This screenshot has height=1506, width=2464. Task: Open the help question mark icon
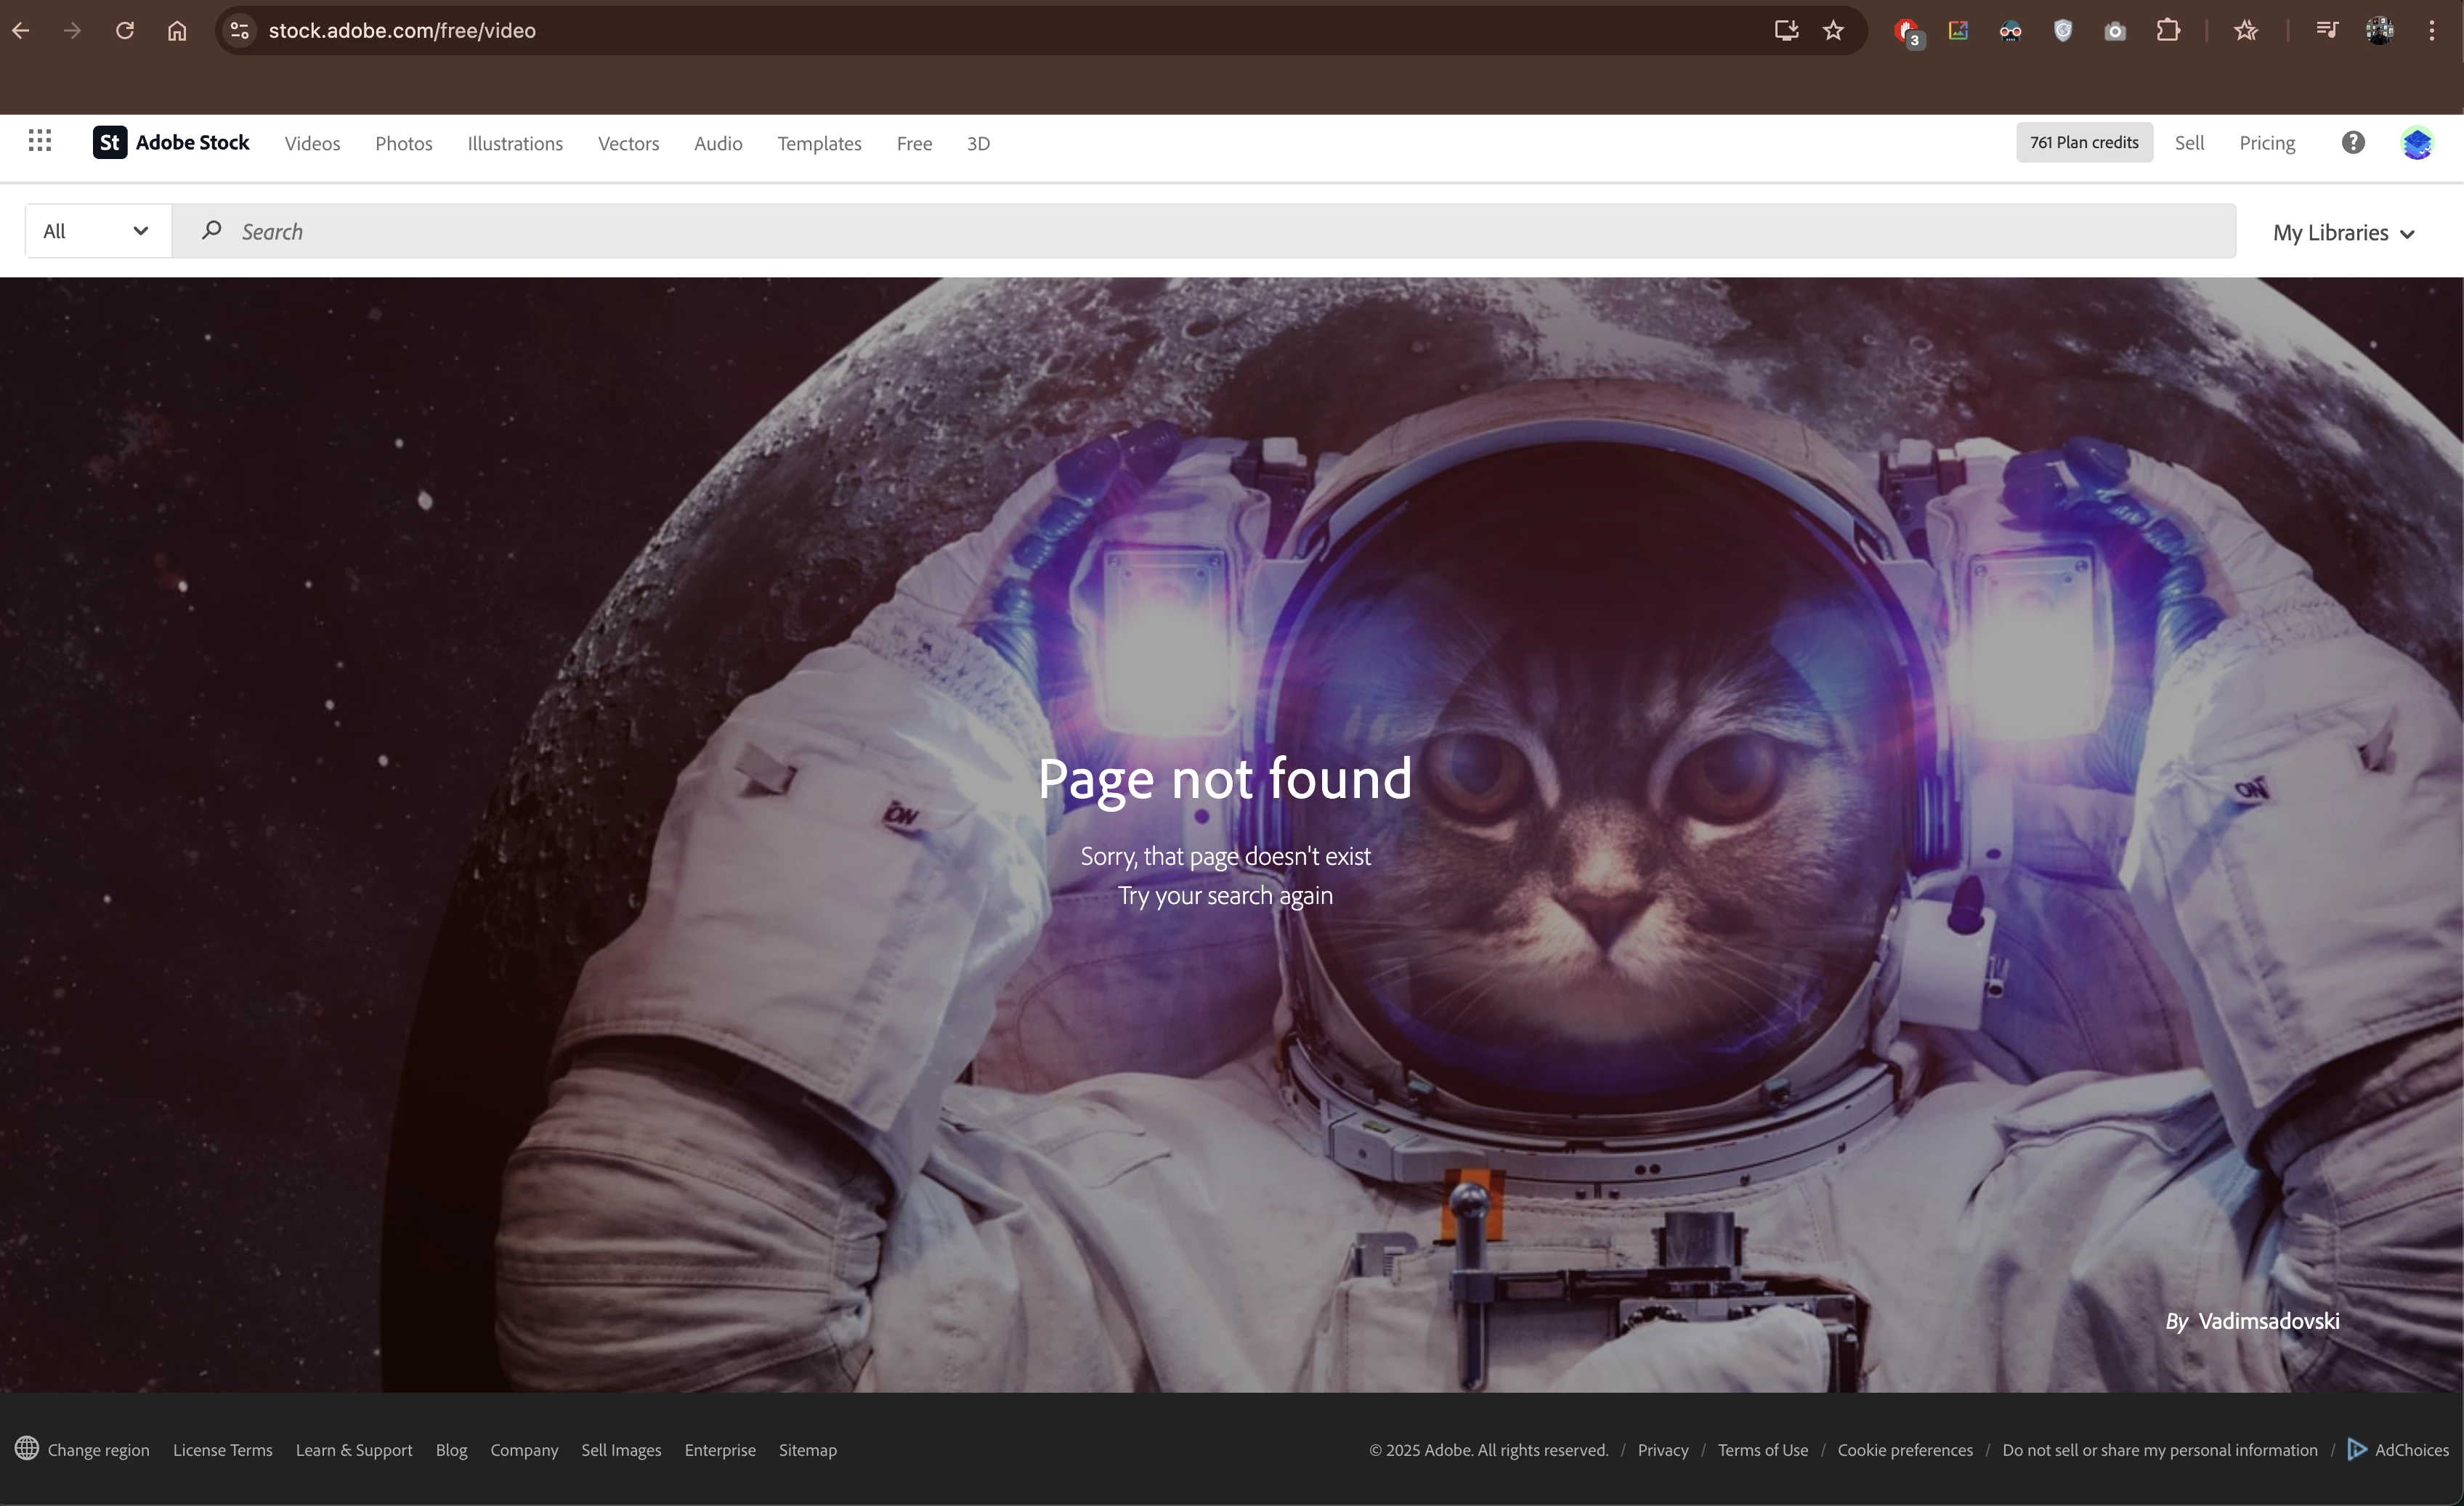(2353, 143)
